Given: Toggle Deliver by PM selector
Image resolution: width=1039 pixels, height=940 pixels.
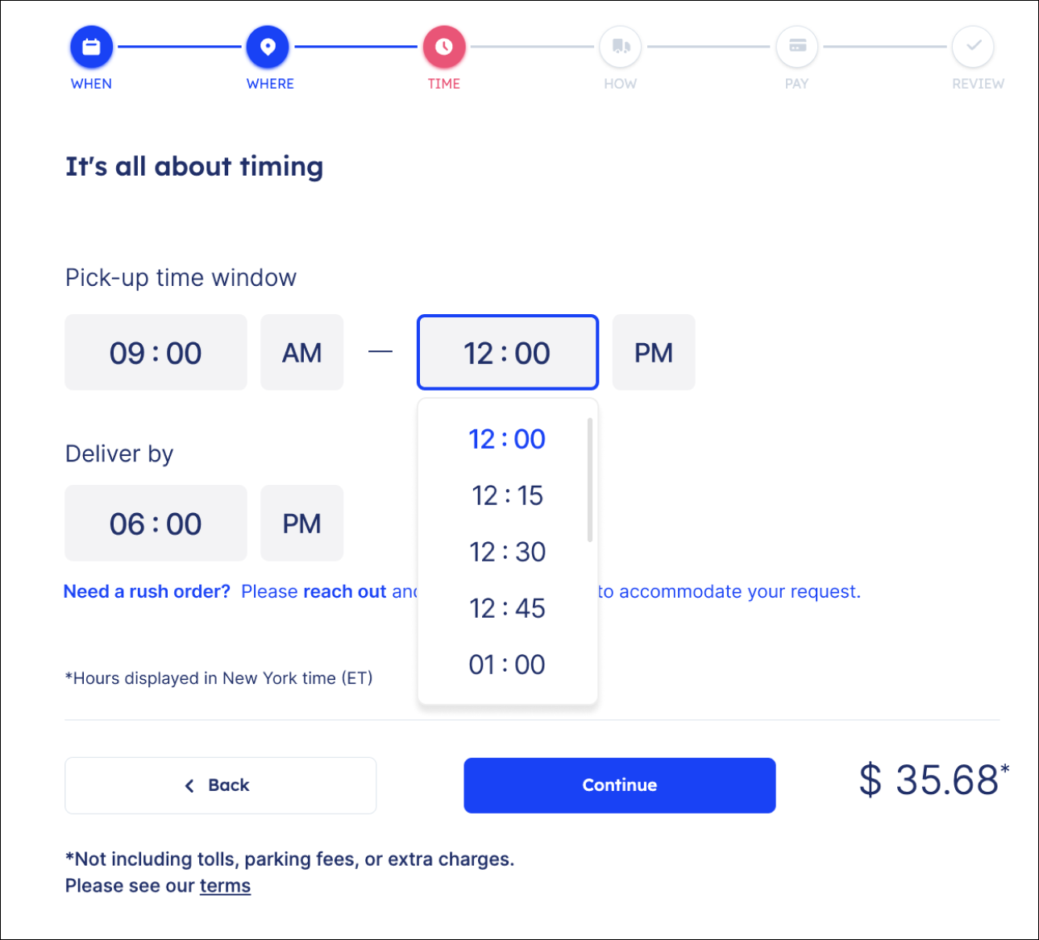Looking at the screenshot, I should (x=301, y=524).
